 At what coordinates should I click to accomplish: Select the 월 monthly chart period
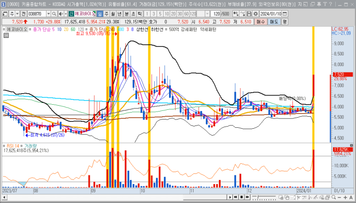pos(113,14)
